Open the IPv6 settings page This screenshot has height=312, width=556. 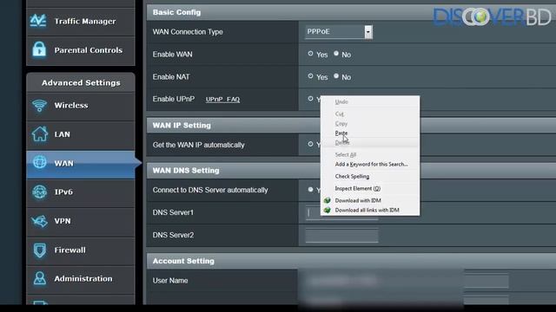point(81,192)
